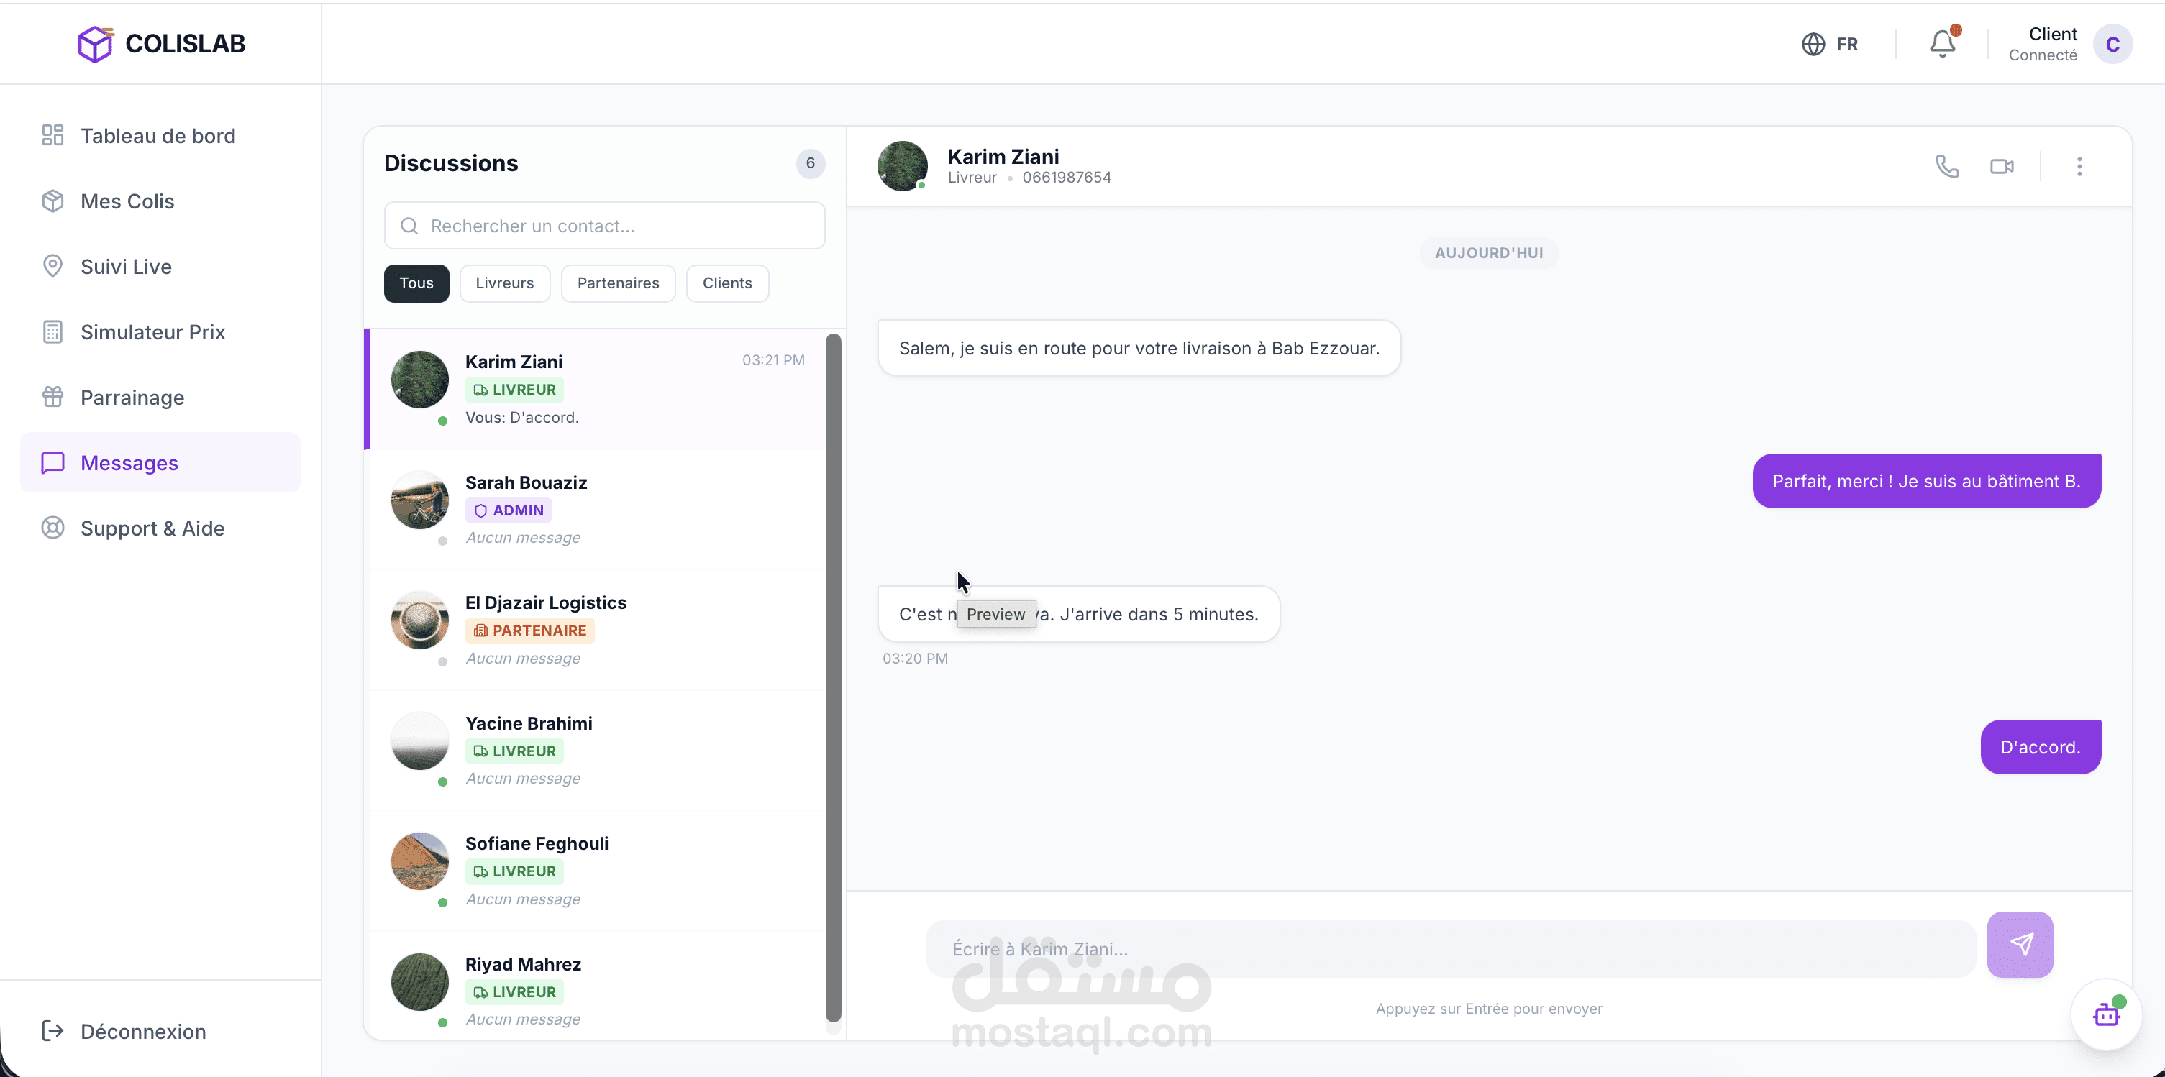This screenshot has width=2165, height=1077.
Task: Go to Suivi Live page
Action: pos(126,266)
